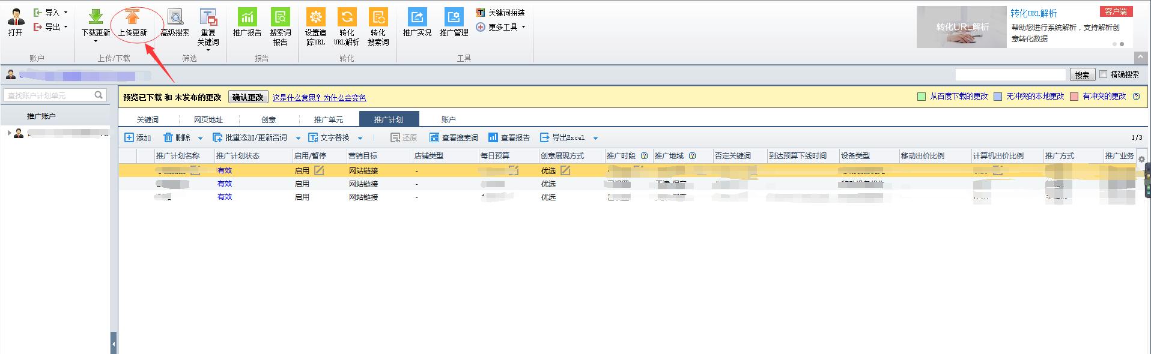
Task: Expand the 导入 dropdown arrow
Action: 65,13
